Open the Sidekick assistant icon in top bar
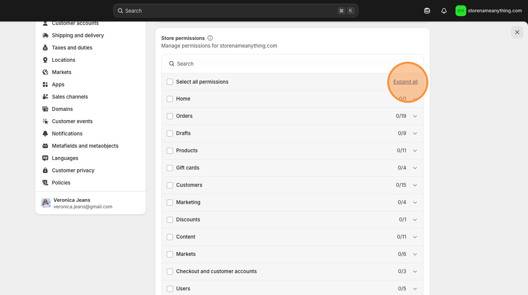This screenshot has width=528, height=295. 427,11
